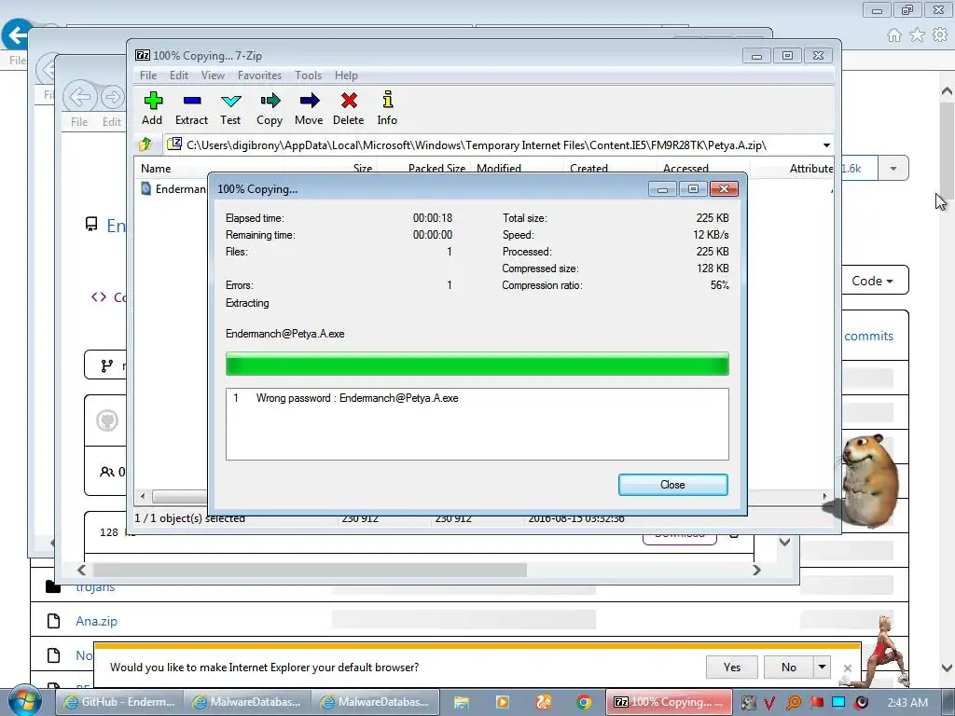955x716 pixels.
Task: Dismiss the default browser notification bar
Action: click(x=847, y=668)
